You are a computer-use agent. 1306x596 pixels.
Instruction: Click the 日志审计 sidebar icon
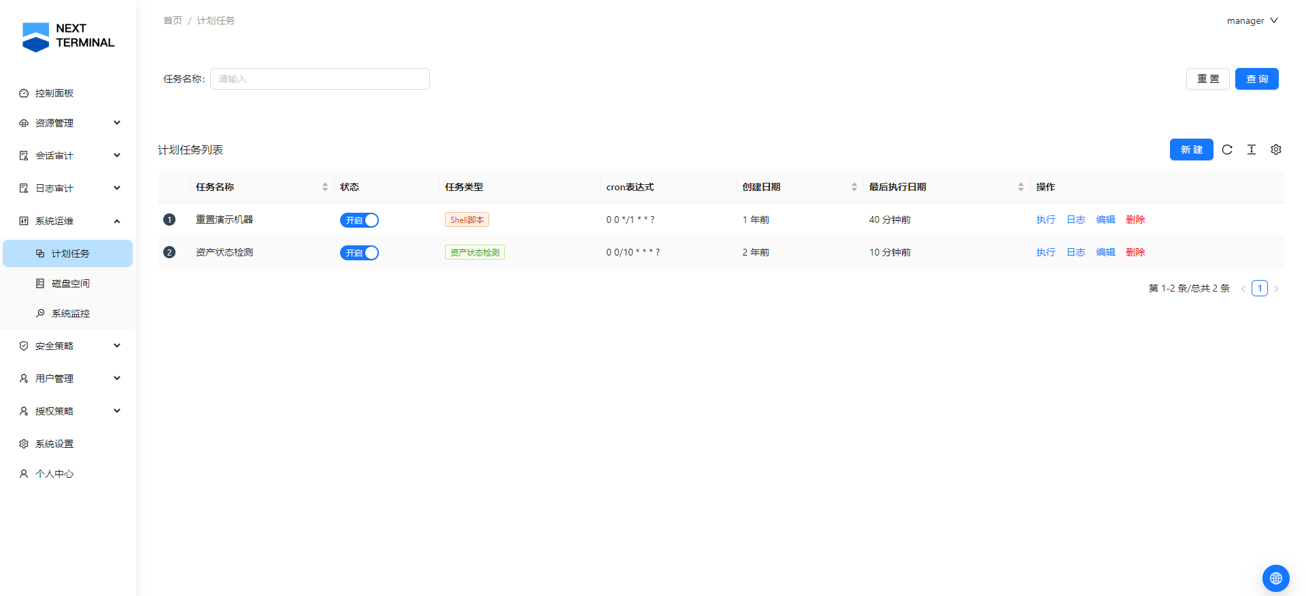[24, 188]
